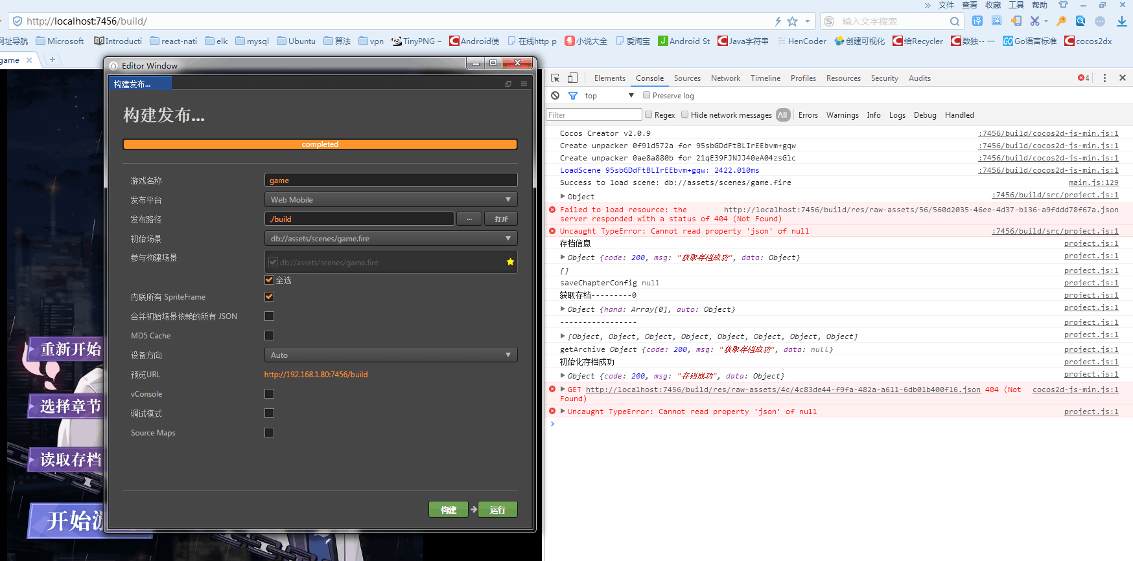Pop out the build panel with the float icon
The width and height of the screenshot is (1133, 561).
coord(508,84)
